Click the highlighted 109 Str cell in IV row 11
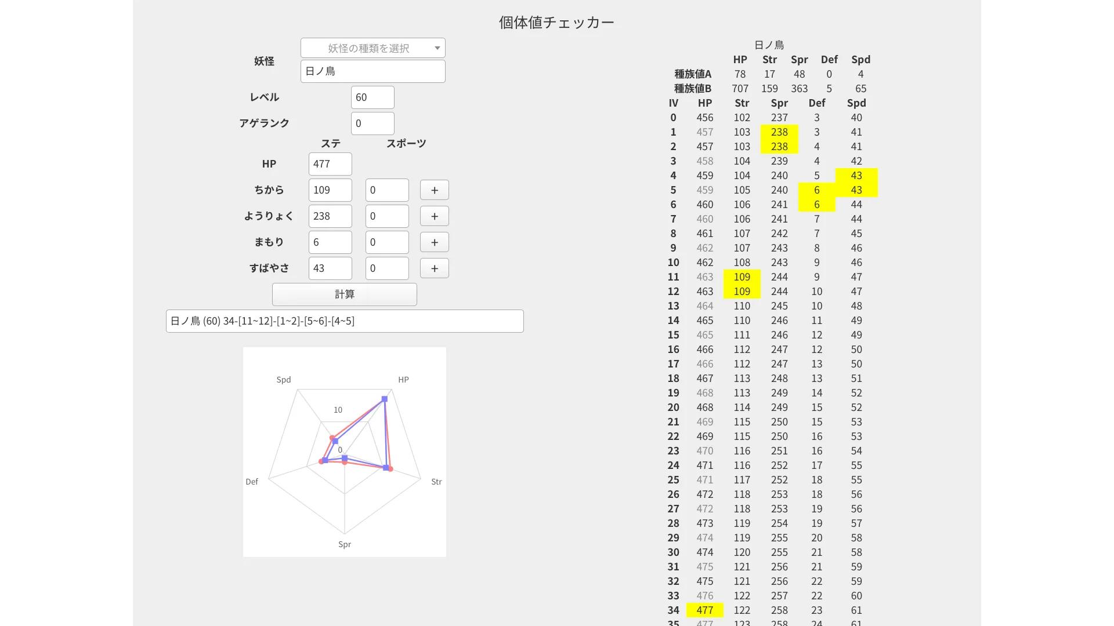 point(742,277)
